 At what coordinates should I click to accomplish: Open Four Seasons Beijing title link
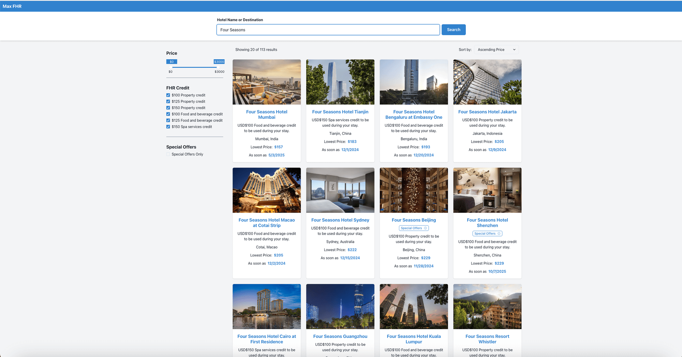414,220
